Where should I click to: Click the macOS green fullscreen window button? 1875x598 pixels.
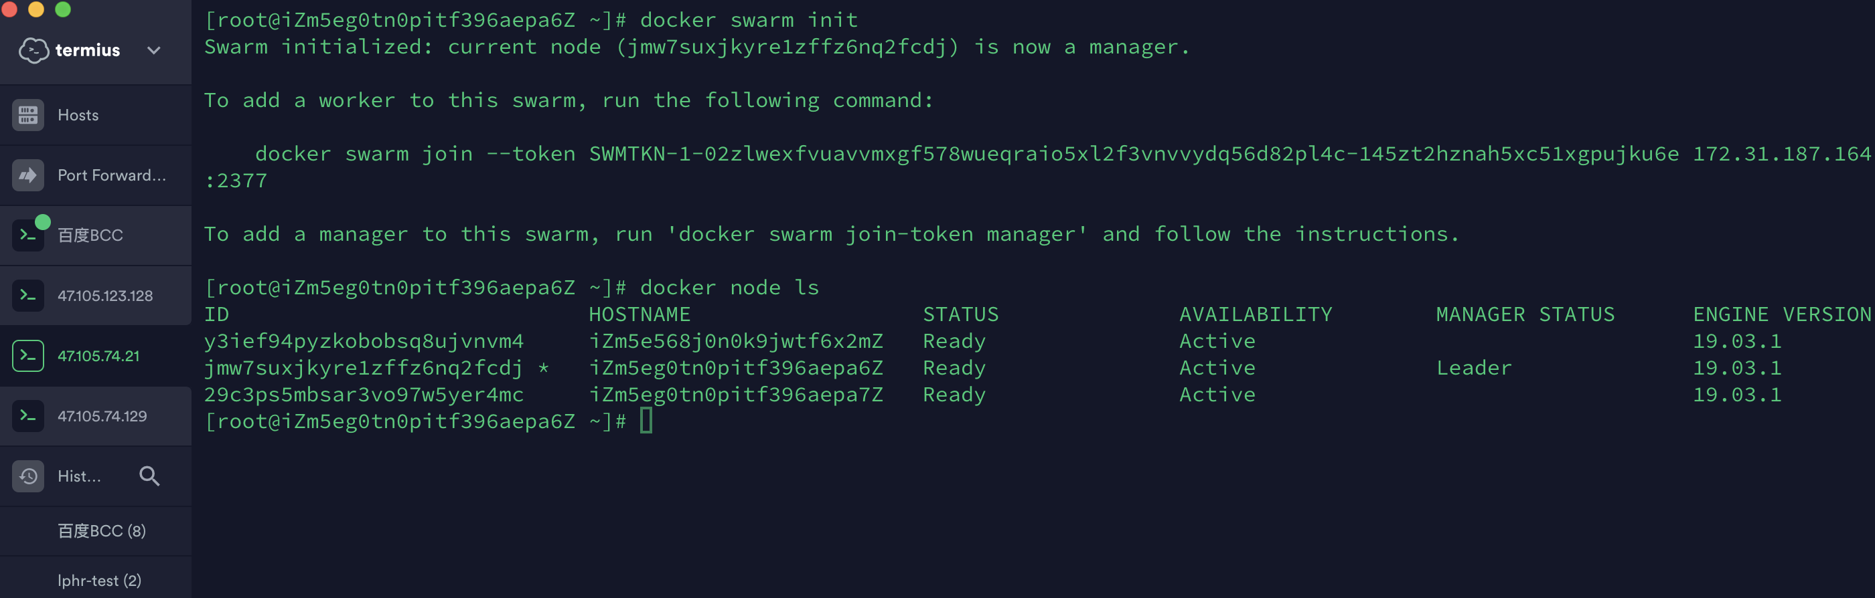click(64, 9)
